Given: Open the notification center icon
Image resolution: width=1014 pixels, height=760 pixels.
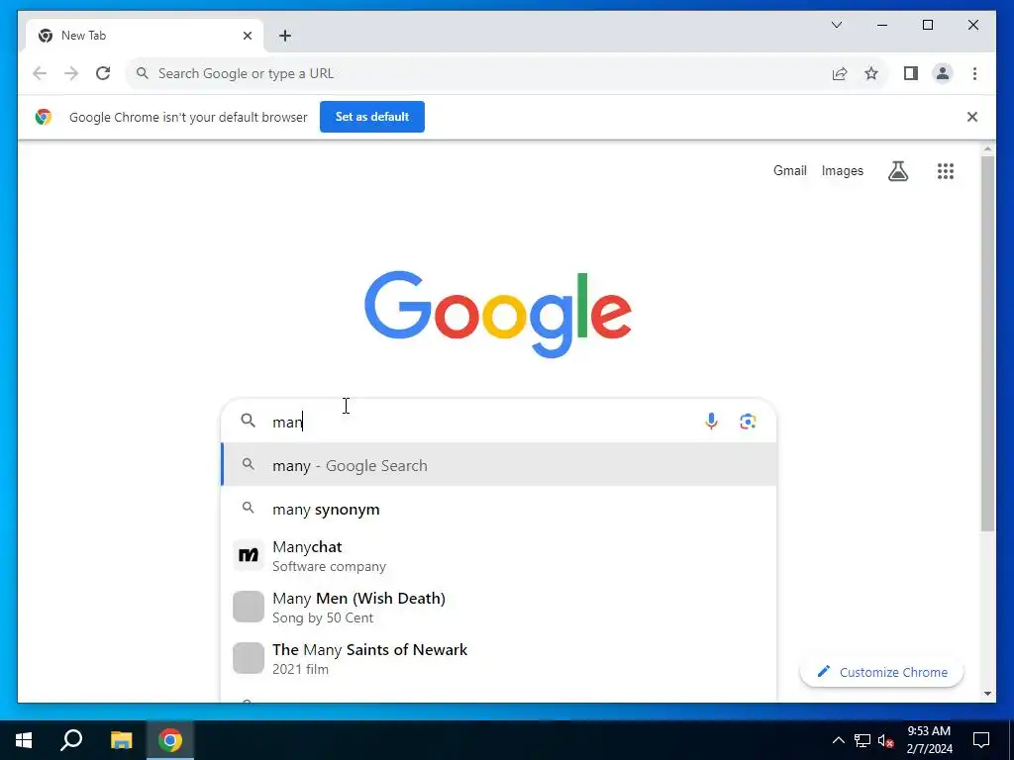Looking at the screenshot, I should pos(981,740).
